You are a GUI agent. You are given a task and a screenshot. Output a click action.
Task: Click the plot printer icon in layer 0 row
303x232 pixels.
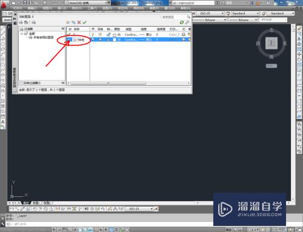click(184, 34)
